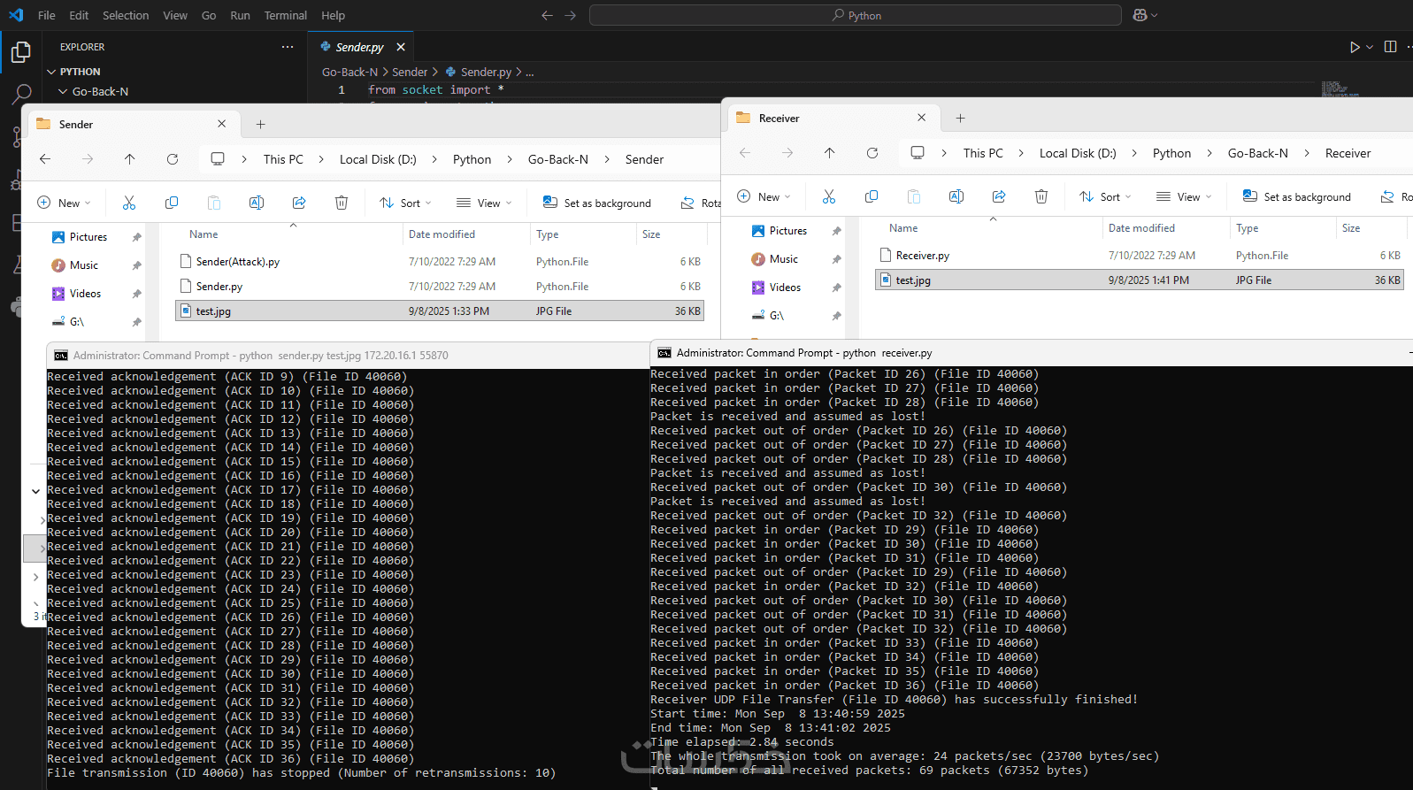Open Sort dropdown in Receiver window
Viewport: 1413px width, 790px height.
click(1105, 196)
